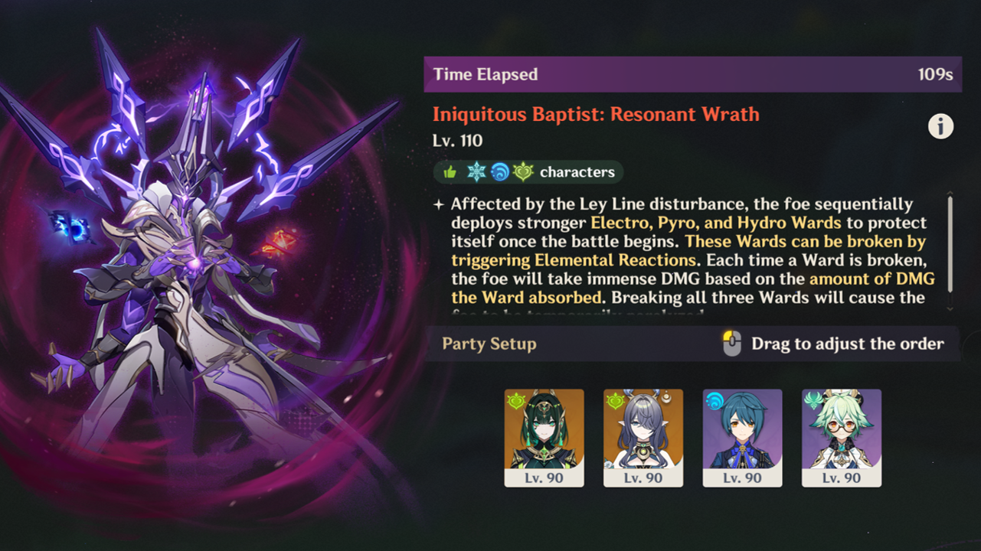981x551 pixels.
Task: Click the Iniquitous Baptist: Resonant Wrath title
Action: click(x=596, y=115)
